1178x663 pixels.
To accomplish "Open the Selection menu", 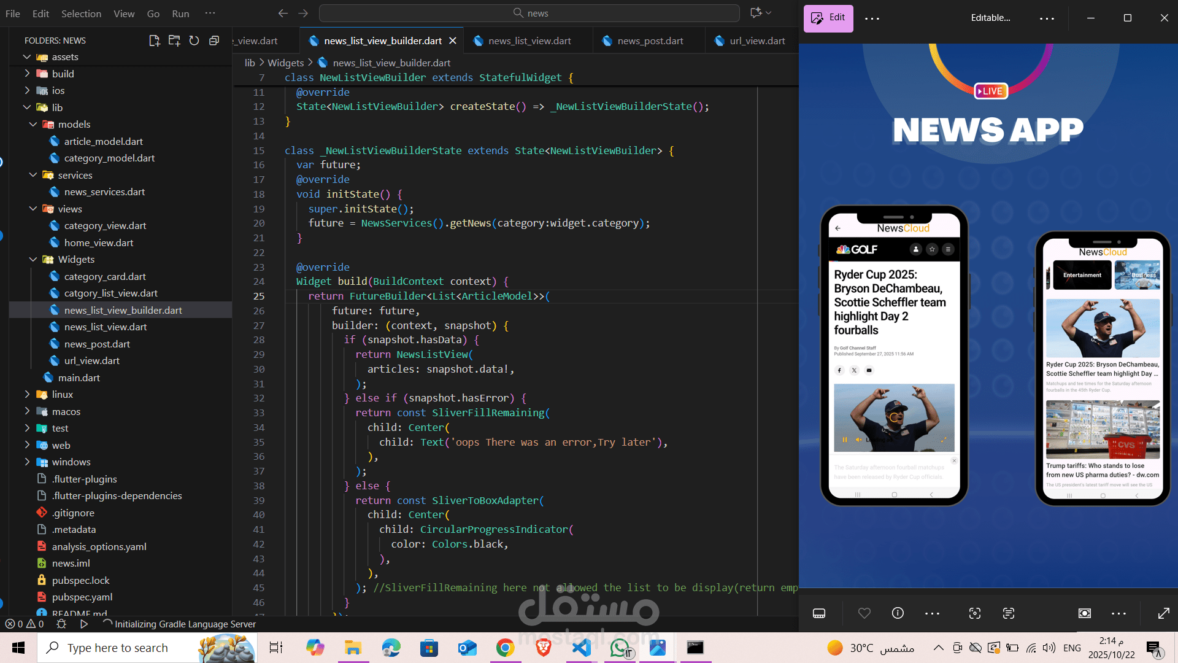I will [x=81, y=14].
